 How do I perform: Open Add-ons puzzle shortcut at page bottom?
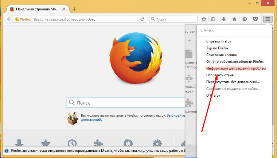pos(98,143)
